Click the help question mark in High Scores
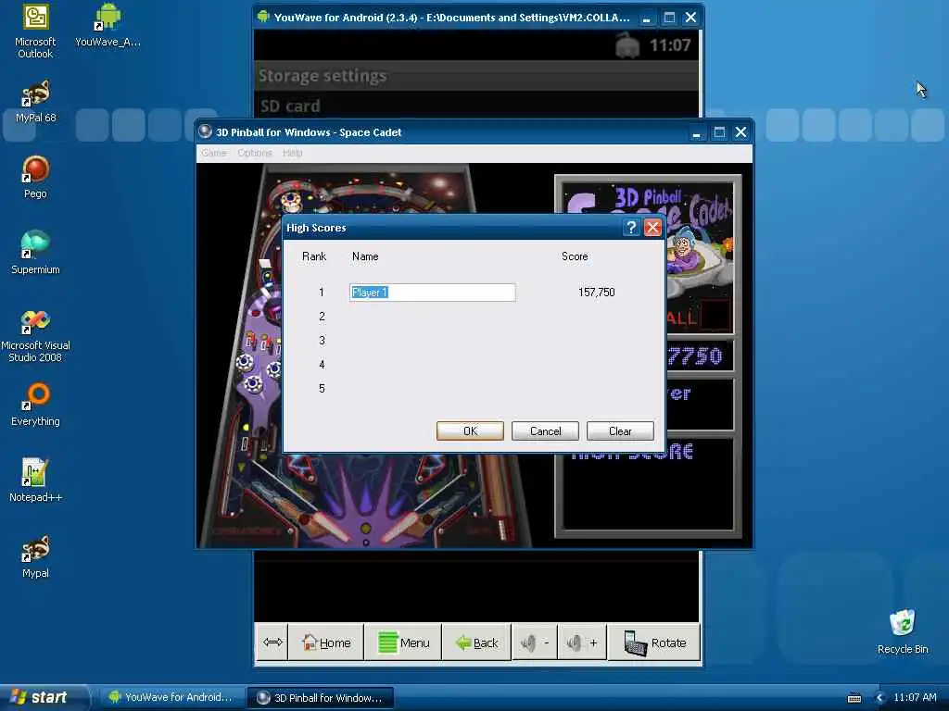The image size is (949, 711). 631,228
